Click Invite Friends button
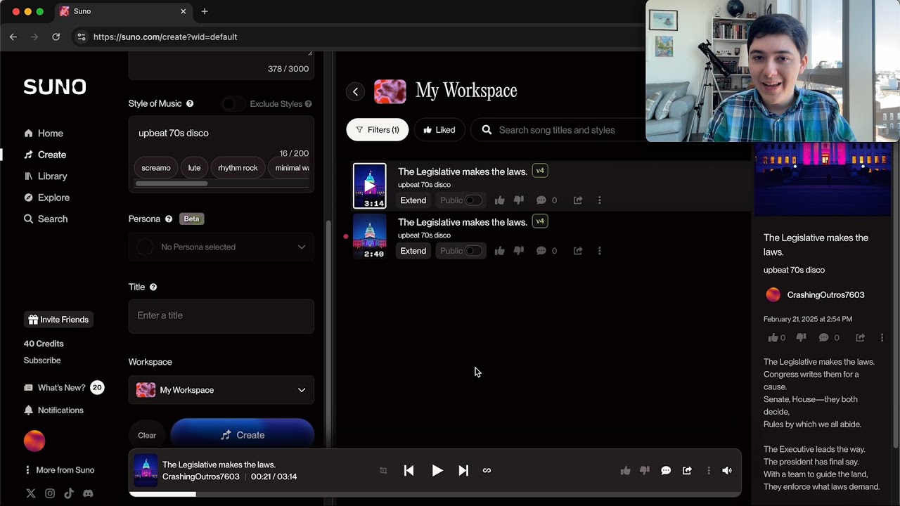Viewport: 900px width, 506px height. point(58,320)
